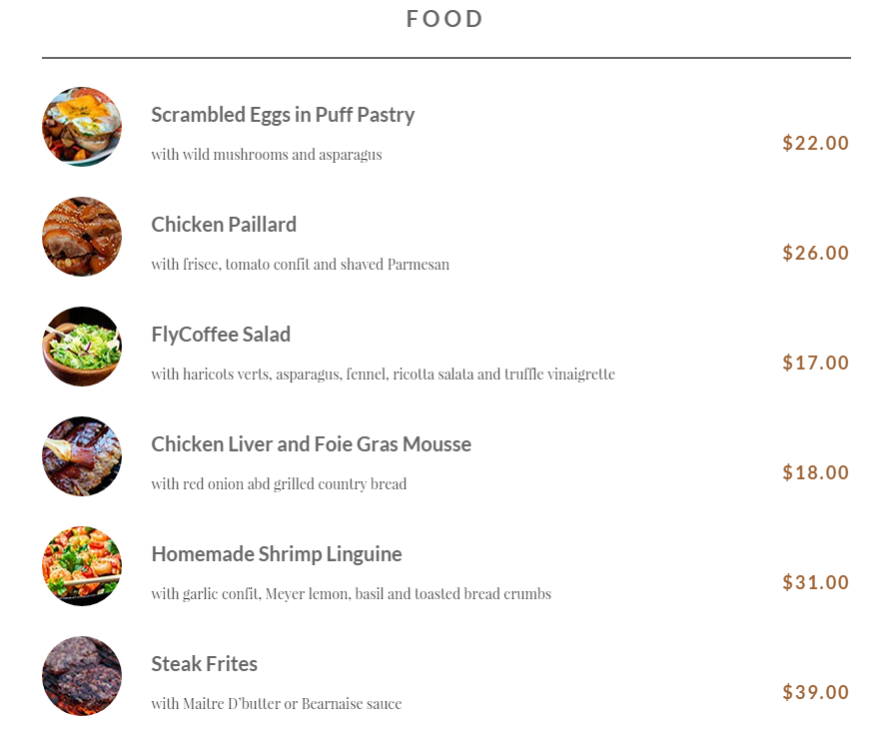Select the $31.00 linguine price

[815, 582]
